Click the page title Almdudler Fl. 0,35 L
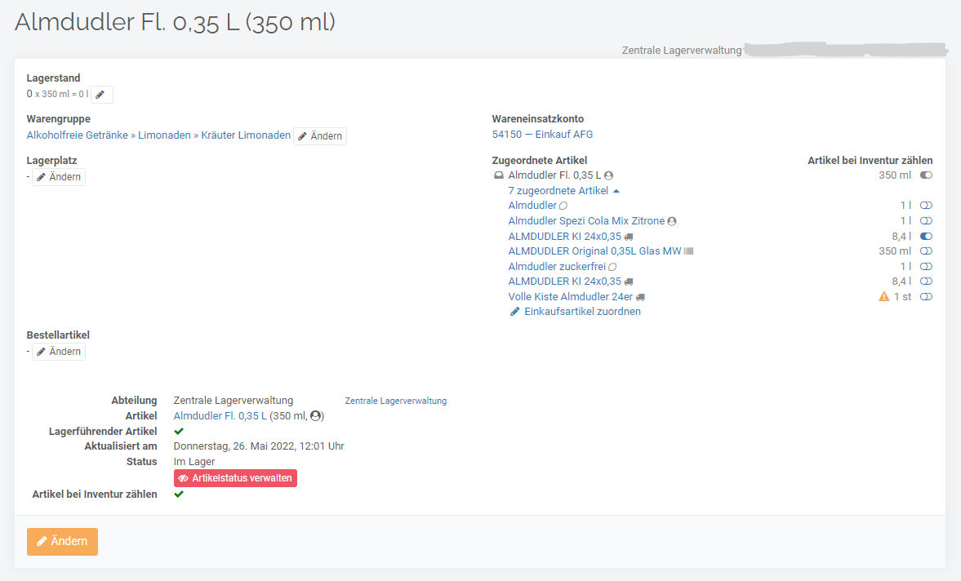Screen dimensions: 961x581 [x=175, y=22]
